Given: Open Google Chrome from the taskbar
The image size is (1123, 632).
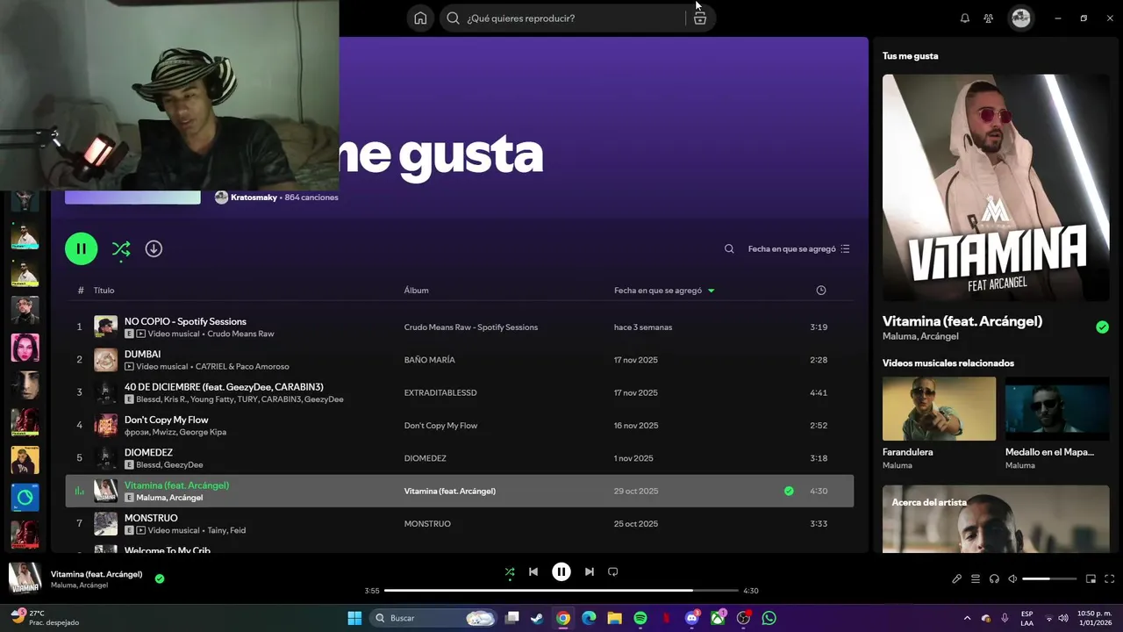Looking at the screenshot, I should 563,618.
